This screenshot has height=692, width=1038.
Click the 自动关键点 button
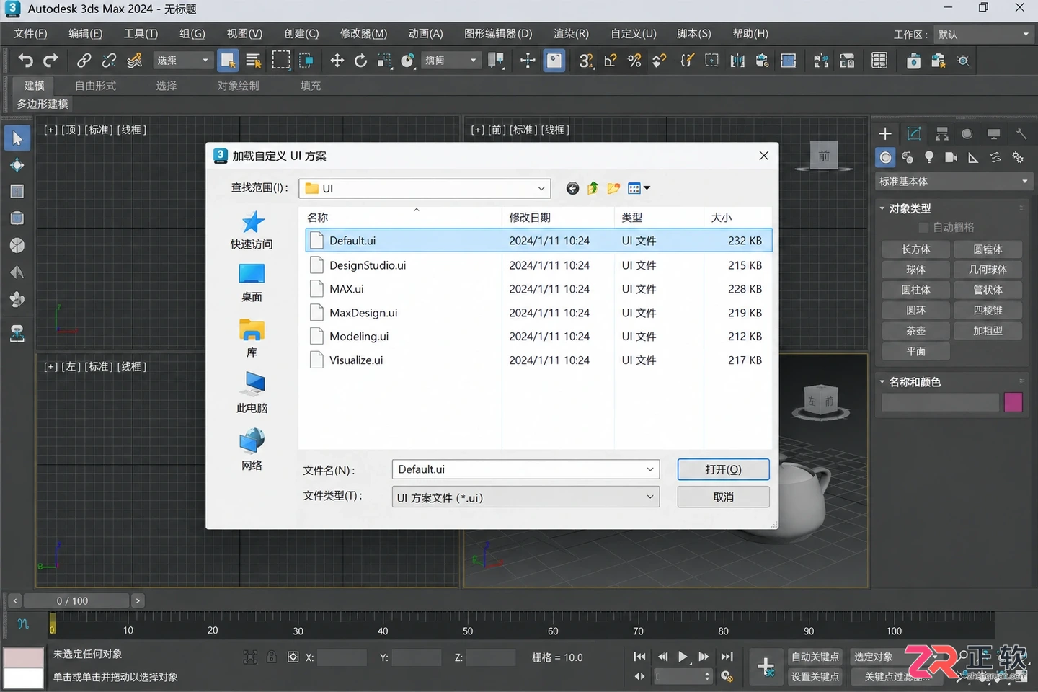[x=815, y=657]
